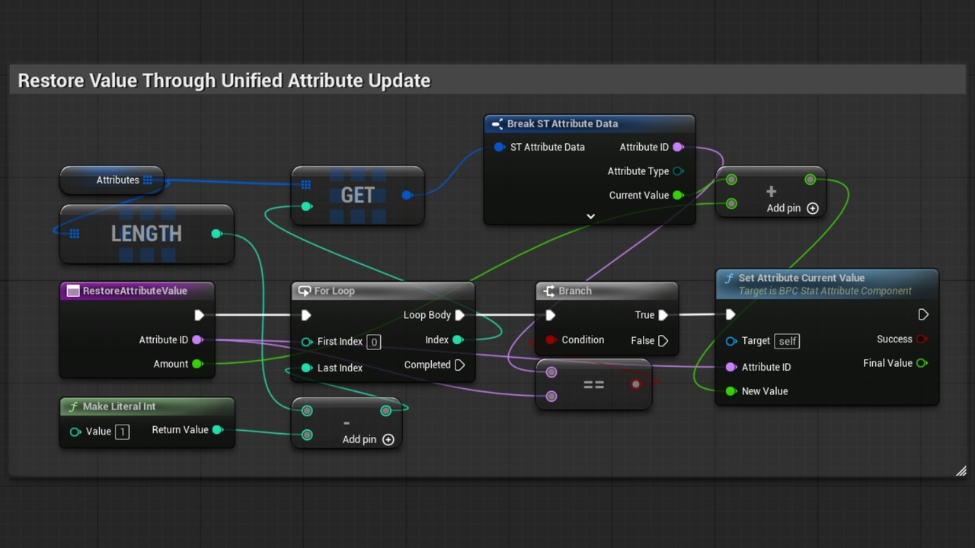Click the Attributes variable array output pin
975x548 pixels.
(x=148, y=180)
